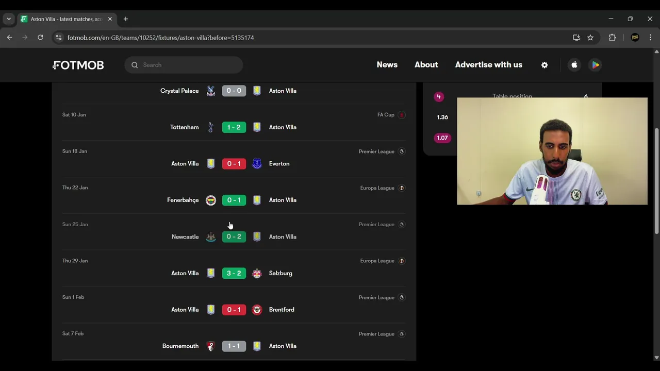Click Premier League icon on Sat 7 Feb
Screen dimensions: 660x371
coord(402,334)
